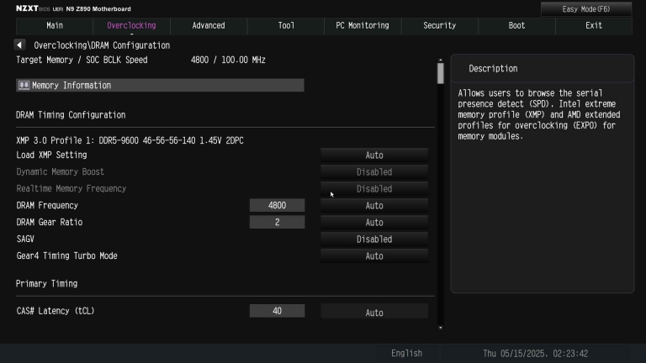
Task: Switch to Easy Mode (F6)
Action: coord(585,9)
